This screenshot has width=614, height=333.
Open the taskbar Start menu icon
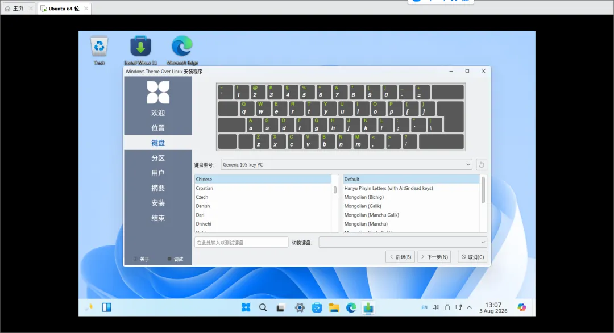(246, 307)
